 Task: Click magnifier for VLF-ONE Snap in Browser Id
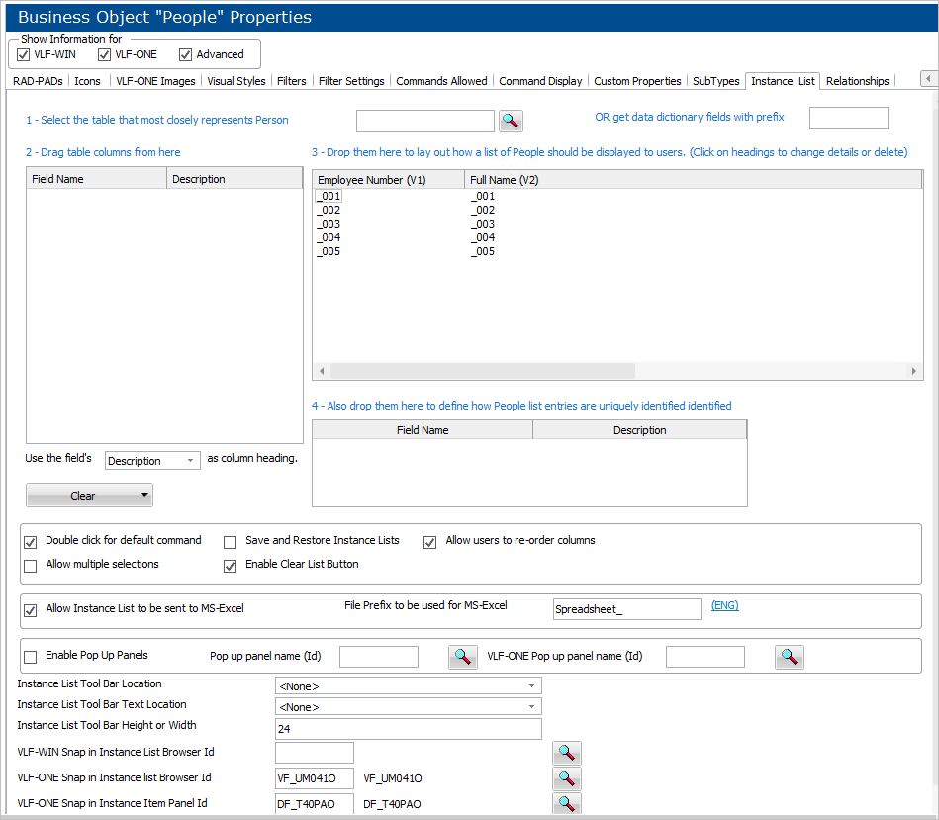pos(566,778)
